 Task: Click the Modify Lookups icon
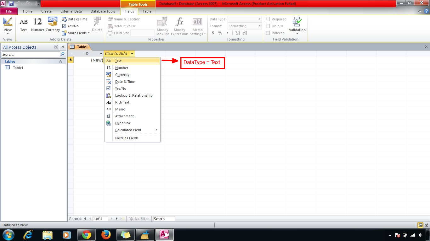pyautogui.click(x=162, y=25)
